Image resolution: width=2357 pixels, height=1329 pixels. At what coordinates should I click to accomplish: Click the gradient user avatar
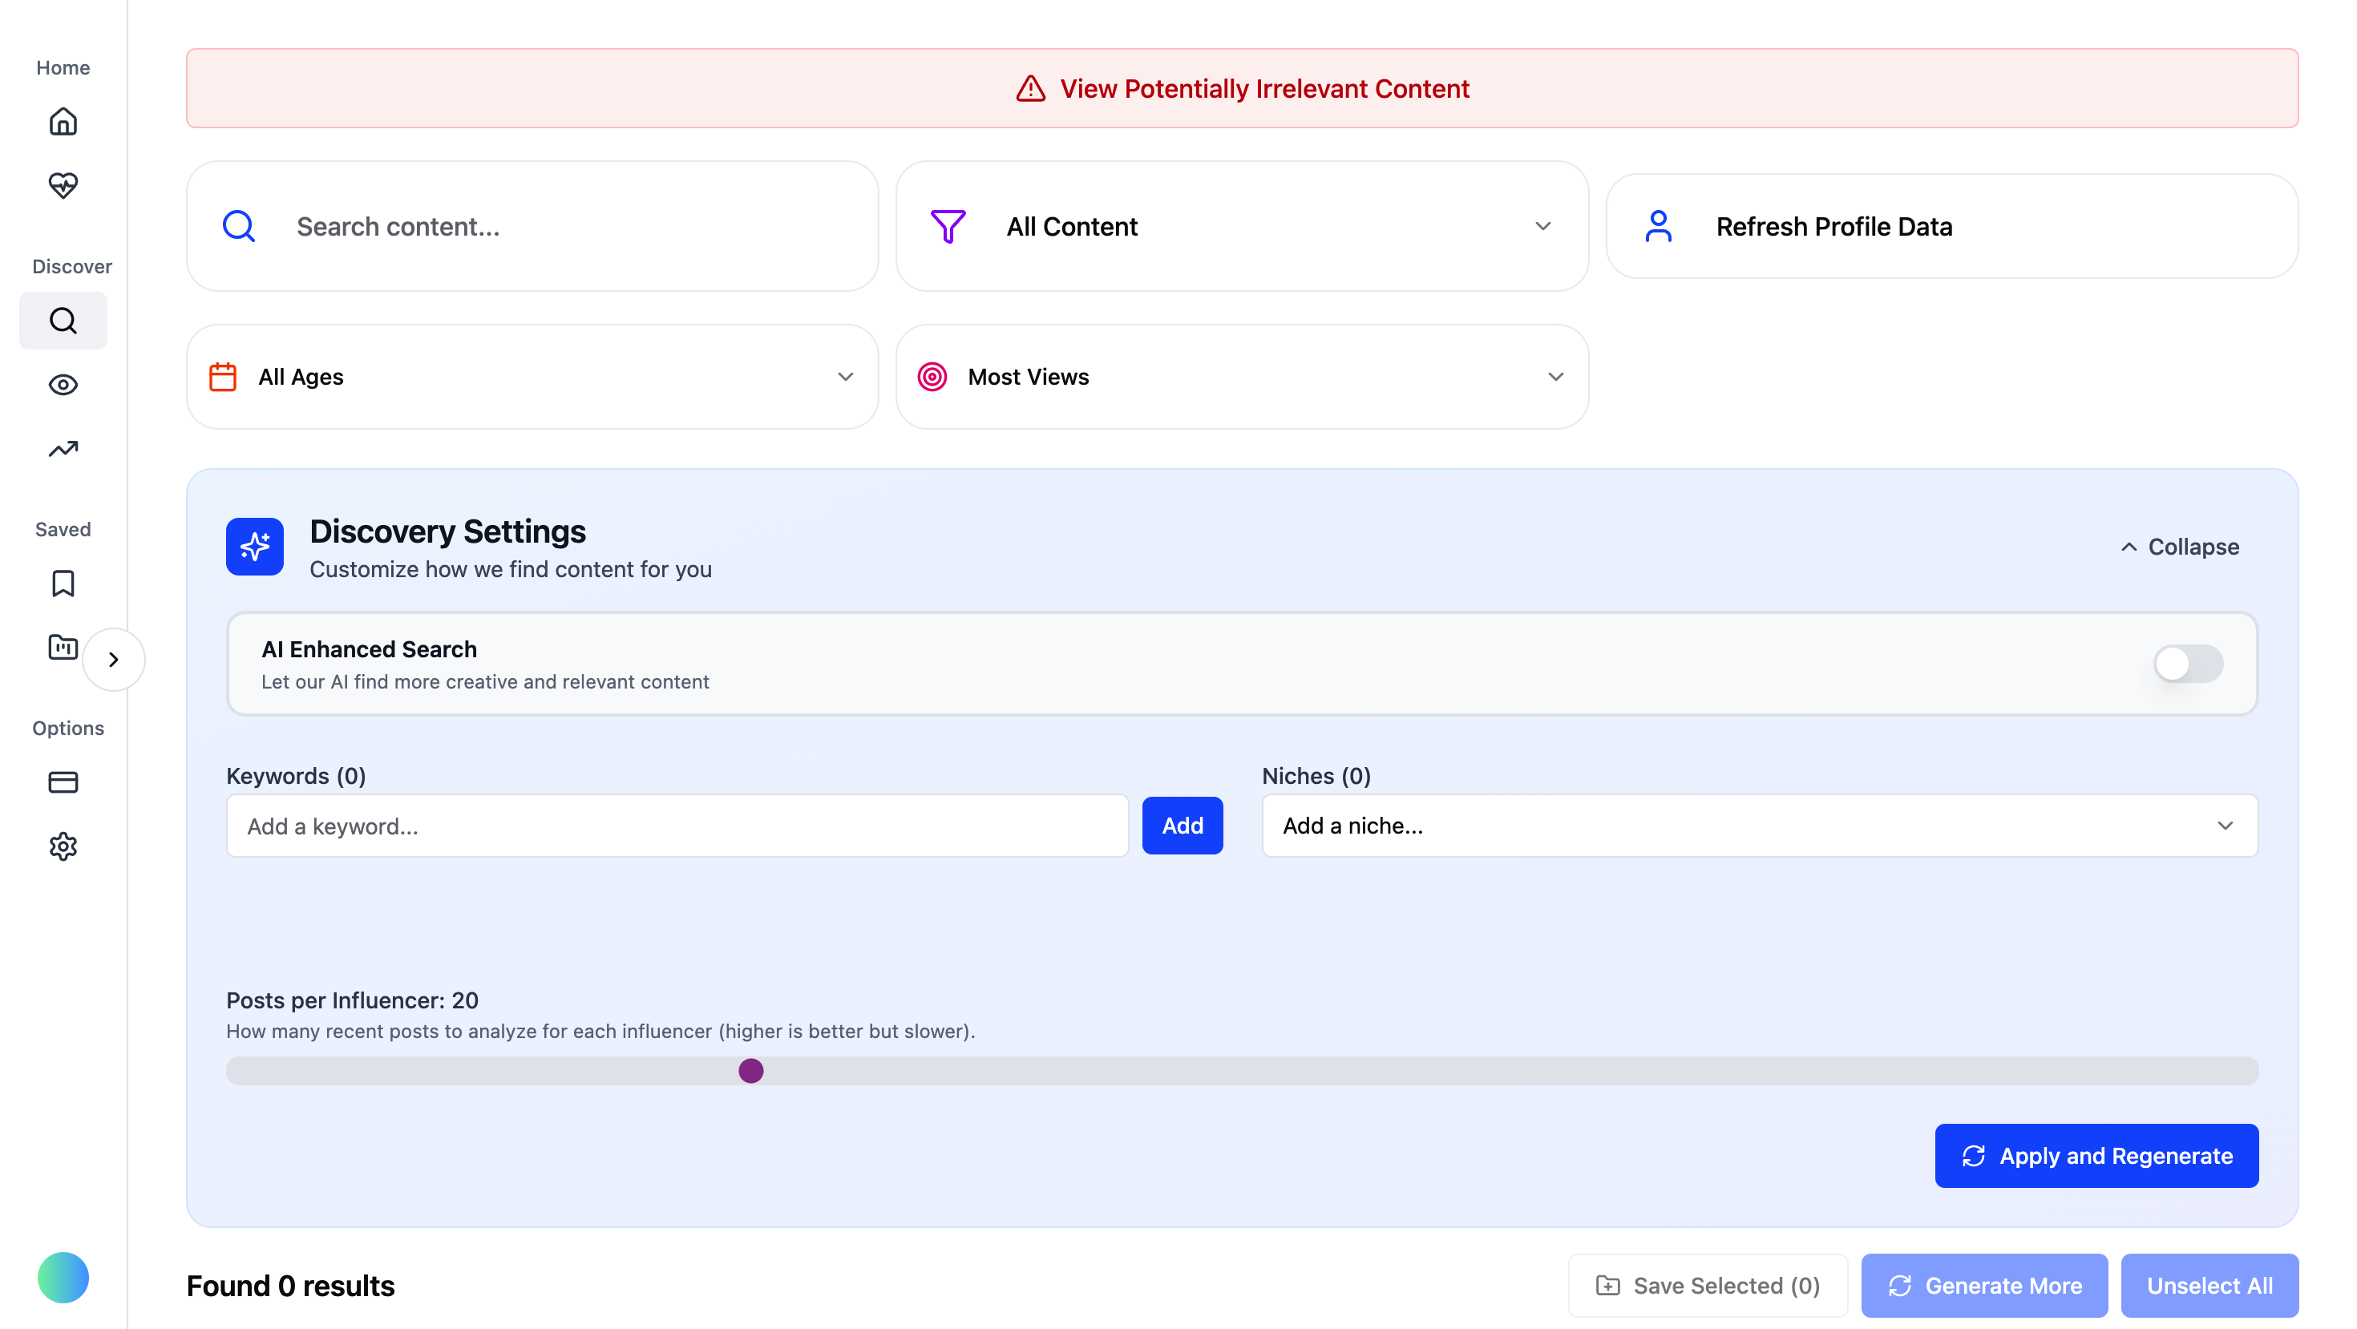(63, 1277)
